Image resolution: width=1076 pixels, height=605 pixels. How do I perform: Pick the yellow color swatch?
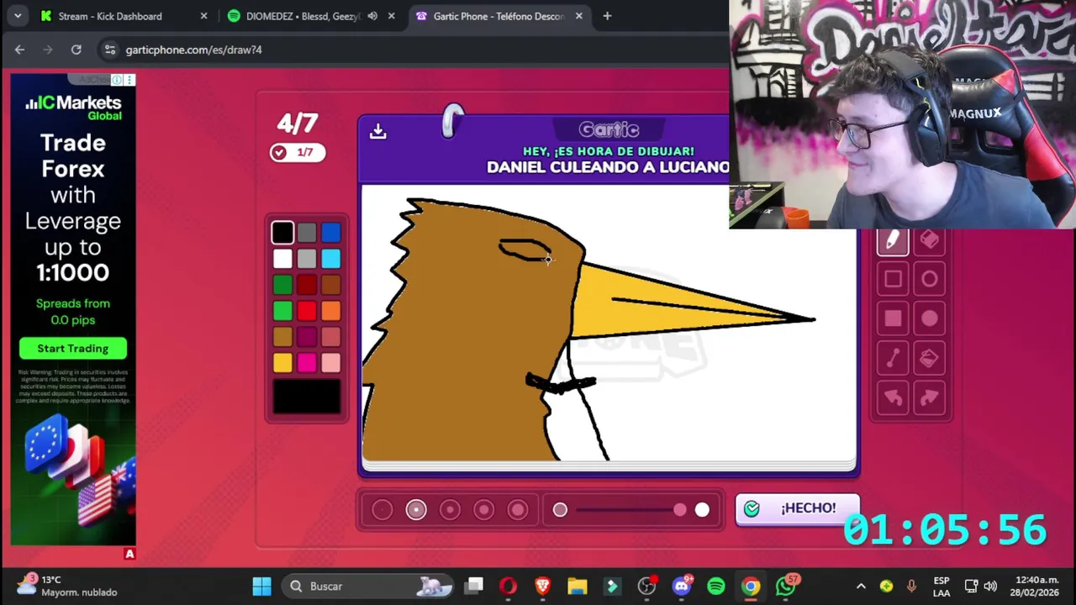point(282,363)
